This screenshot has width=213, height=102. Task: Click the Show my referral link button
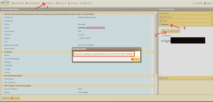pyautogui.click(x=171, y=31)
